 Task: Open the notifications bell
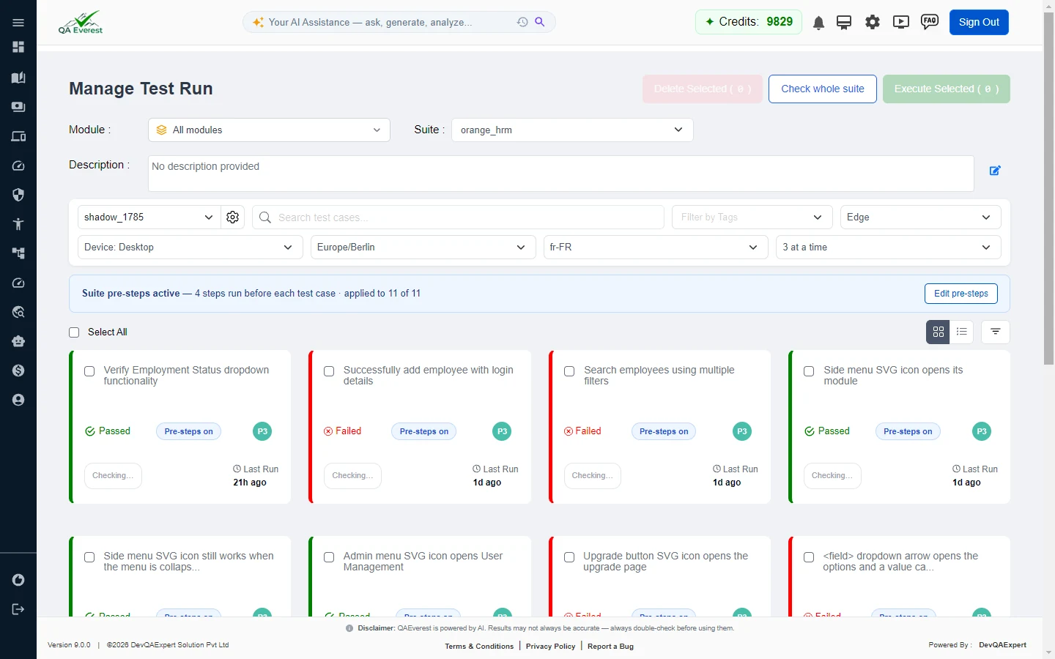(x=819, y=23)
